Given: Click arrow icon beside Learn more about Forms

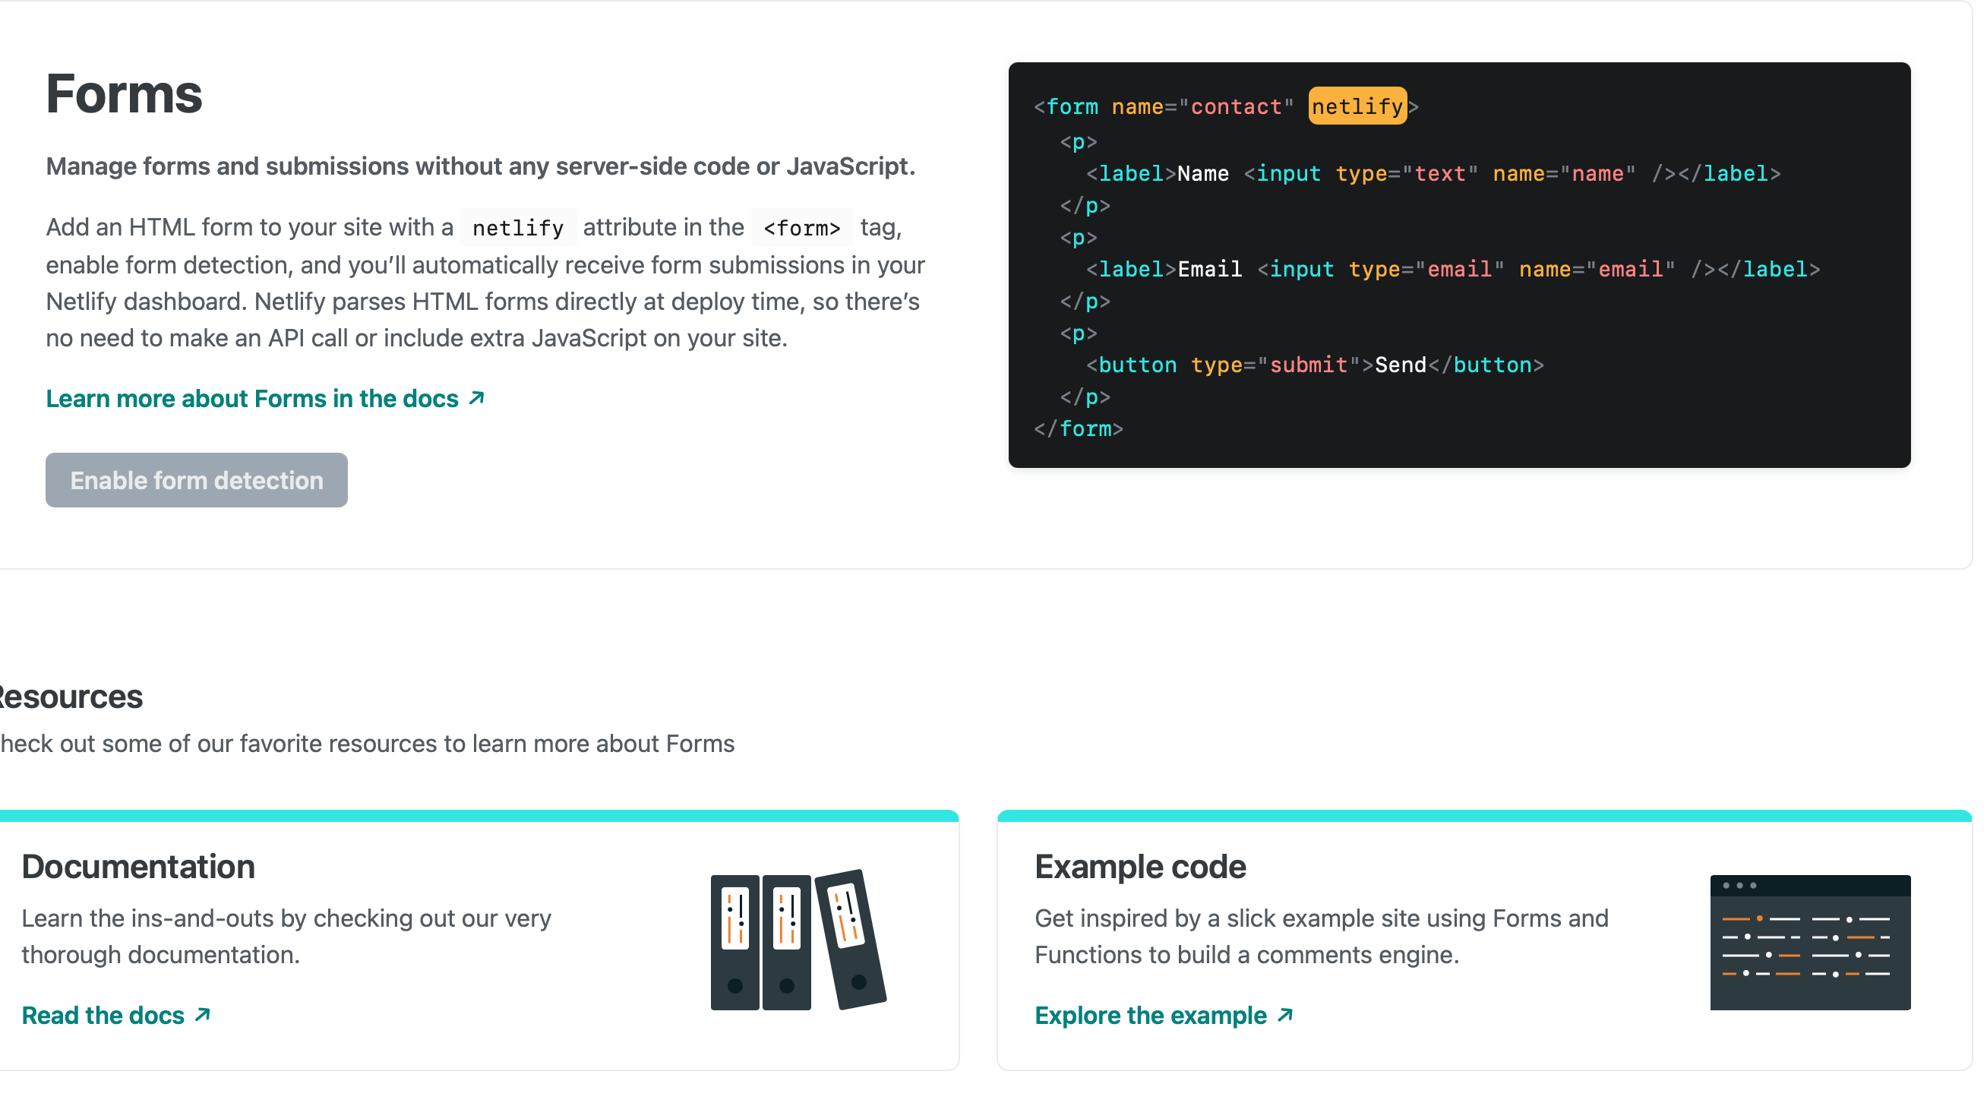Looking at the screenshot, I should coord(477,398).
